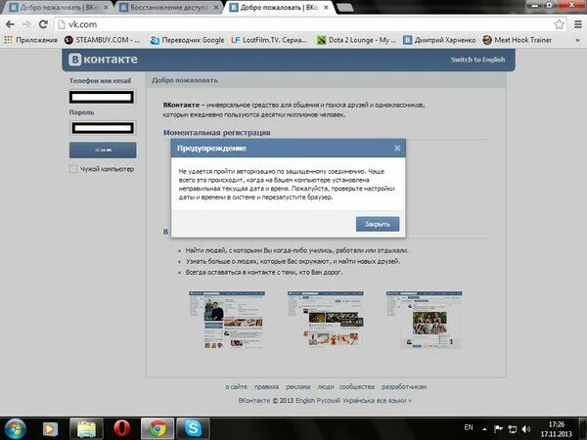
Task: Open the Переводчик Google bookmark
Action: coord(187,40)
